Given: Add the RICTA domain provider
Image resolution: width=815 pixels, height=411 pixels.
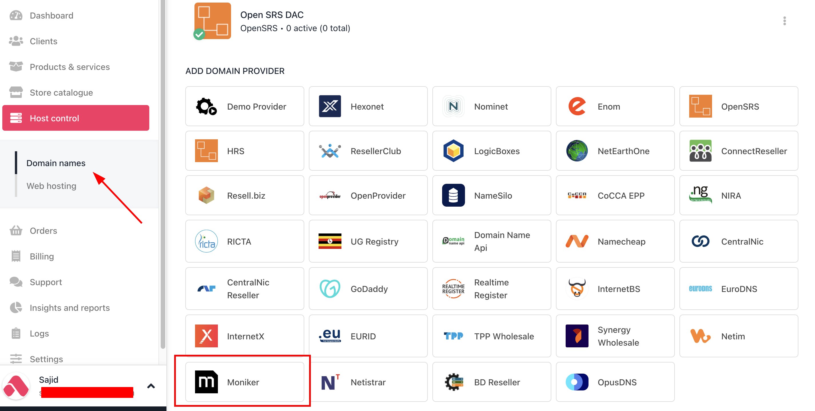Looking at the screenshot, I should [x=244, y=241].
